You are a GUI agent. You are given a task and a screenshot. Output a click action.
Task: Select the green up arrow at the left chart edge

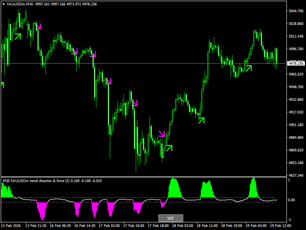[x=2, y=84]
